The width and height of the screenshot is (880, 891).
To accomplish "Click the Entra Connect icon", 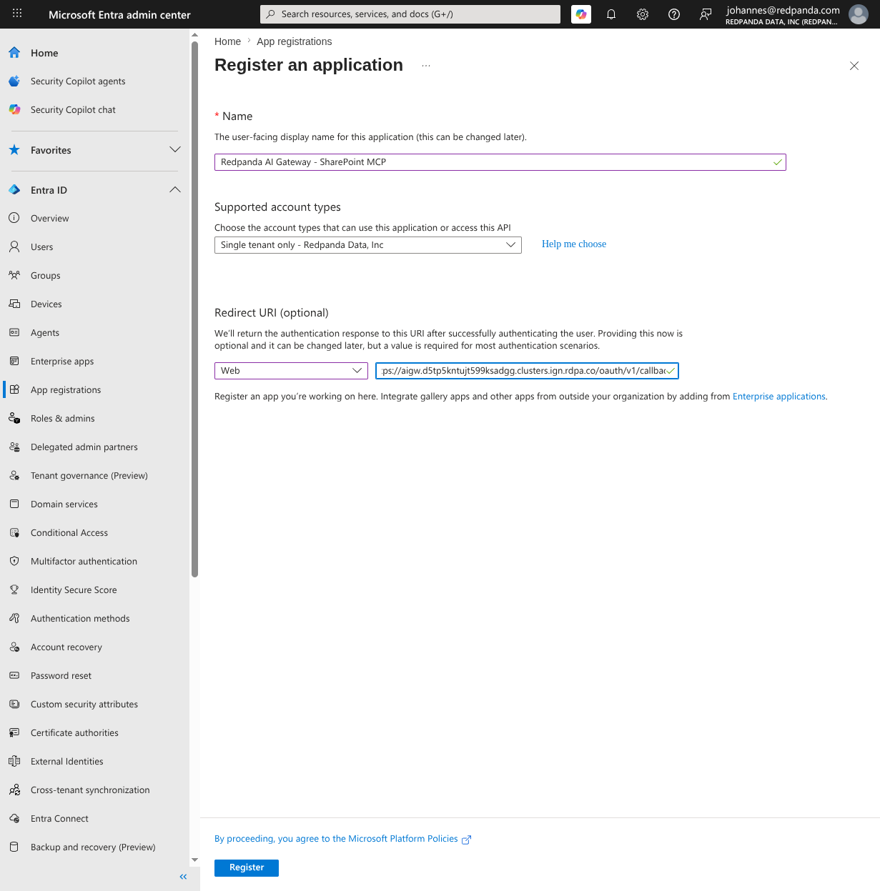I will 14,819.
